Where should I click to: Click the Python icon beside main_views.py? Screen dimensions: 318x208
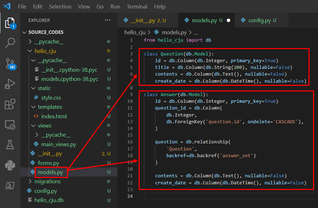[36, 144]
